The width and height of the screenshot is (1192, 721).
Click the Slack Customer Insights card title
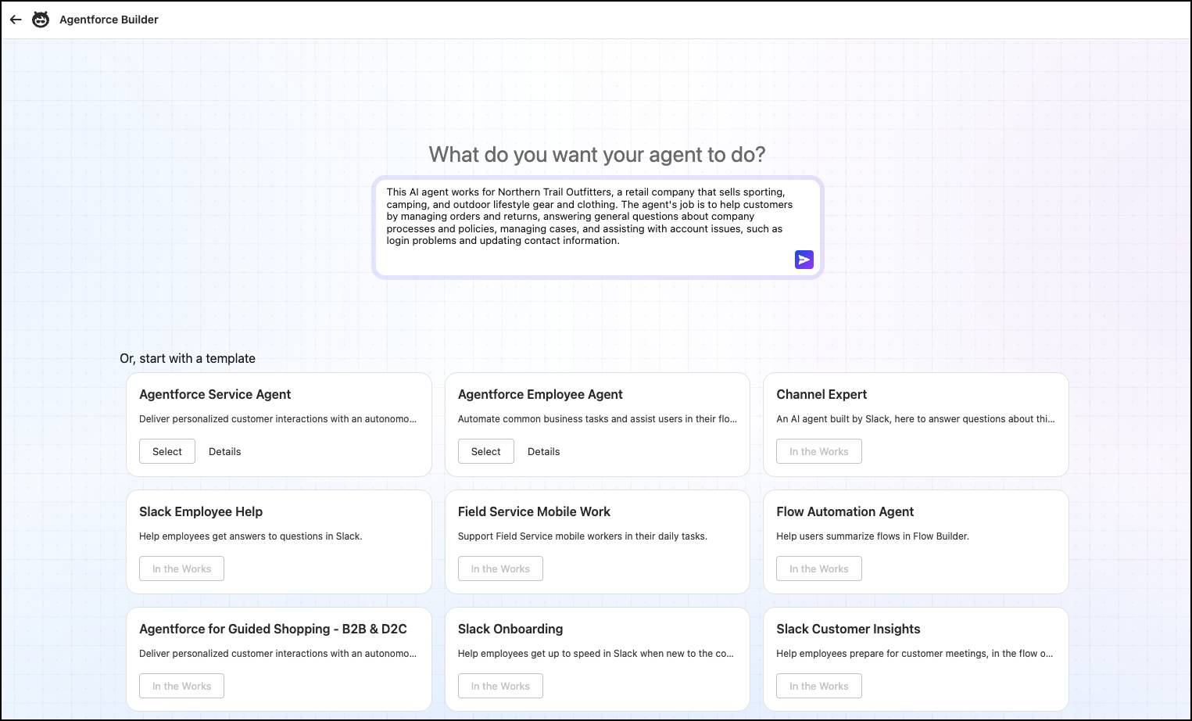point(848,629)
